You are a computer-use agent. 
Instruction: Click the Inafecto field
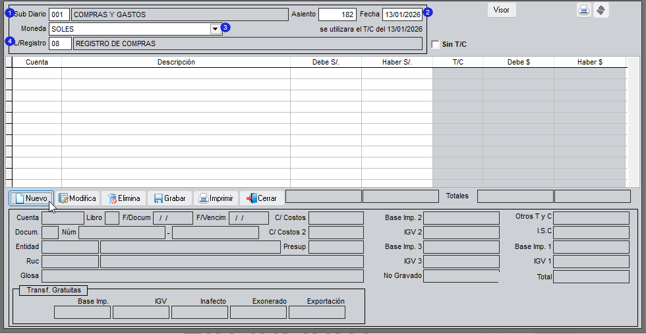tap(199, 312)
